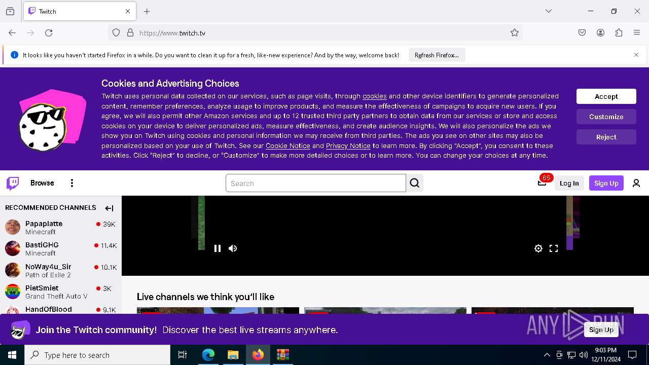Click the Sign Up button in header
This screenshot has height=365, width=649.
click(x=606, y=184)
